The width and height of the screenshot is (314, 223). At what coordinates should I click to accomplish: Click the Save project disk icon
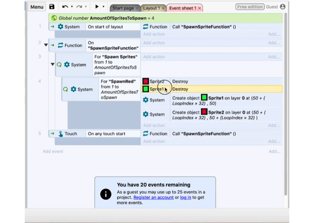(52, 7)
